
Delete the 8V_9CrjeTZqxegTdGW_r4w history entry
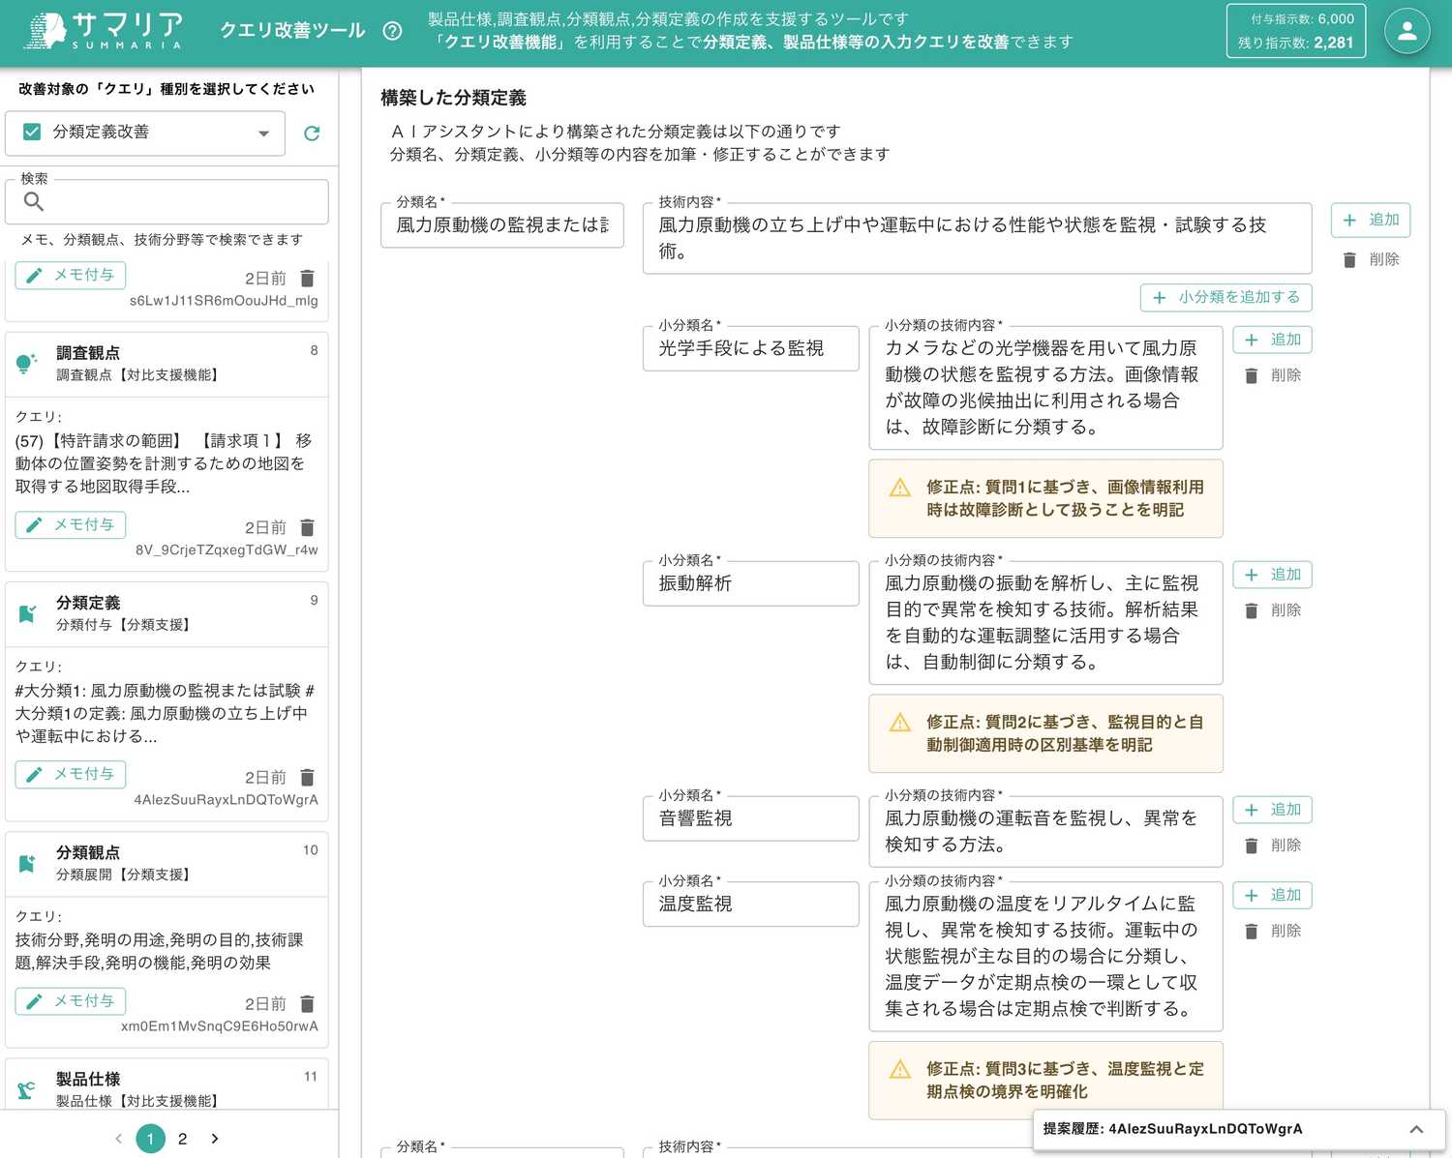[x=308, y=527]
